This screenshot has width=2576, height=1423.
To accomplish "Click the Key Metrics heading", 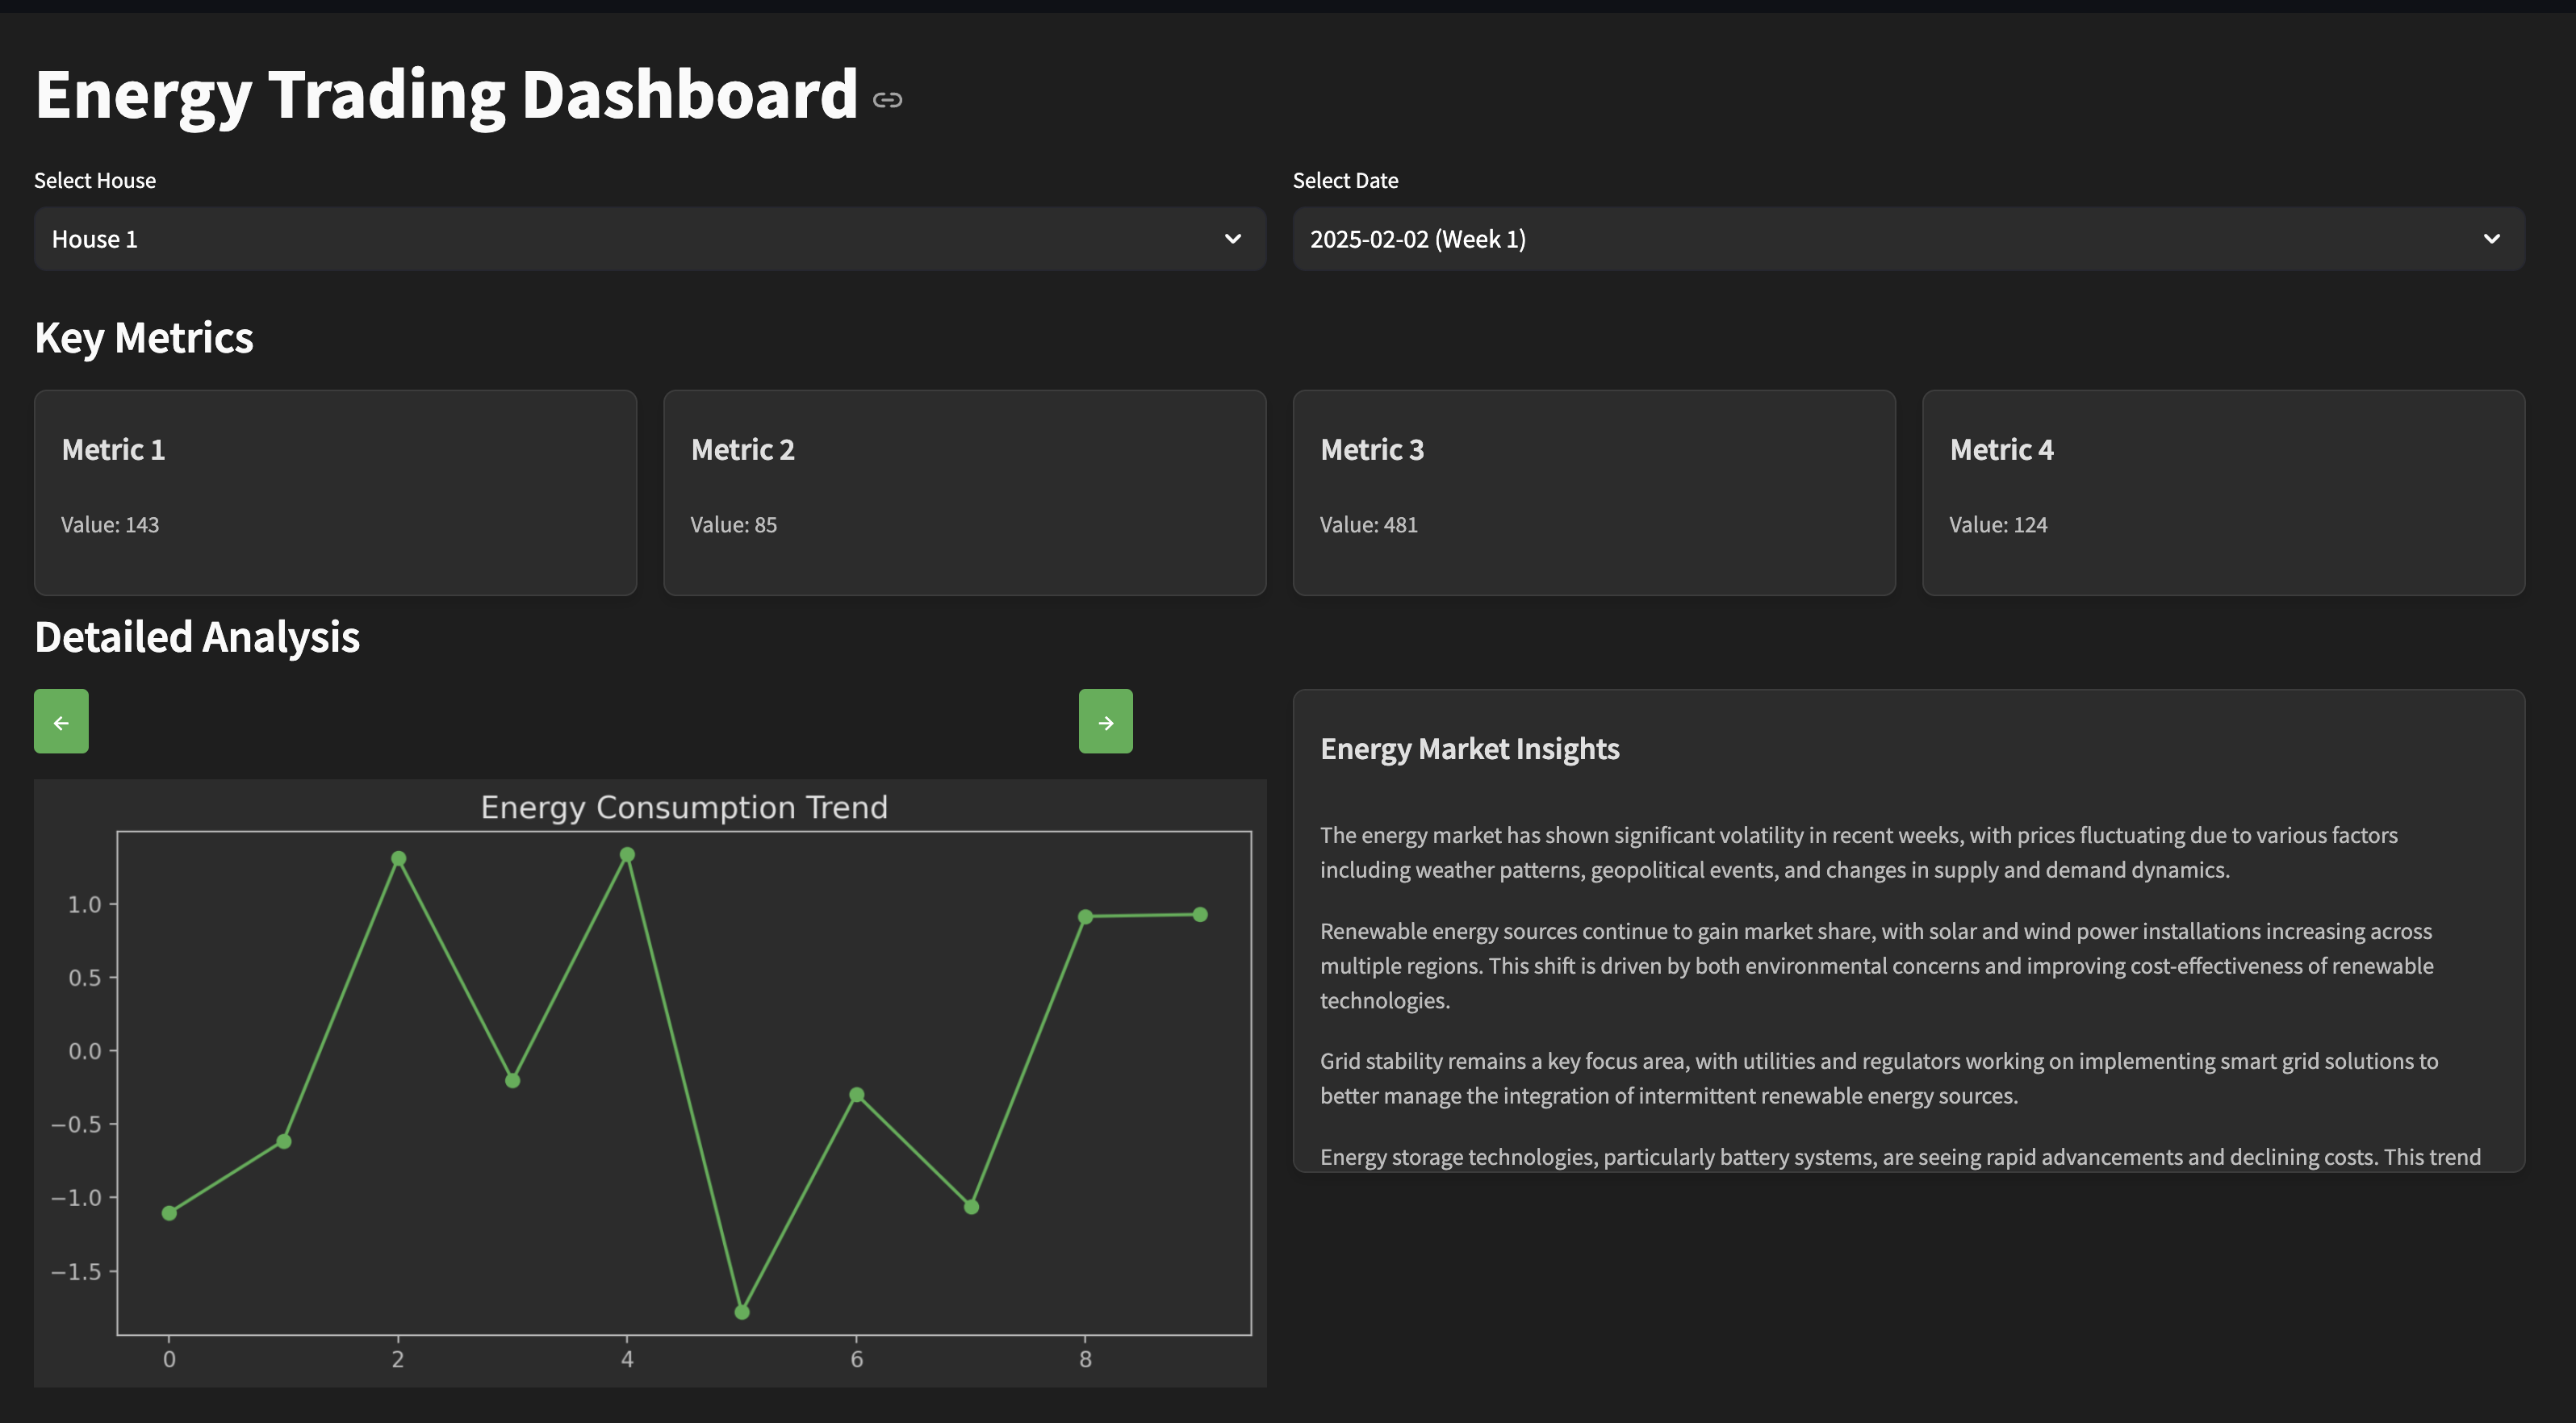I will [144, 338].
